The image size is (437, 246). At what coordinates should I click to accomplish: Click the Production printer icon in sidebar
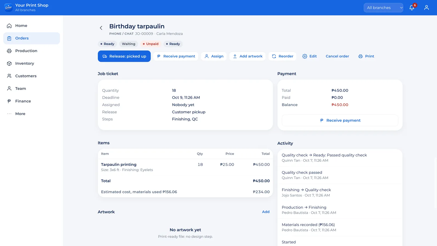pos(9,51)
